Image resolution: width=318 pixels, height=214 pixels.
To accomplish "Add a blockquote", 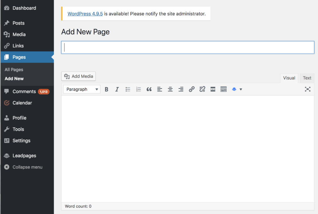I will 149,89.
